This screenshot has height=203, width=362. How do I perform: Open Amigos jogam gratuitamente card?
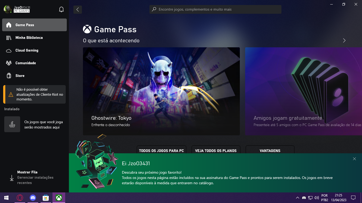(x=303, y=91)
